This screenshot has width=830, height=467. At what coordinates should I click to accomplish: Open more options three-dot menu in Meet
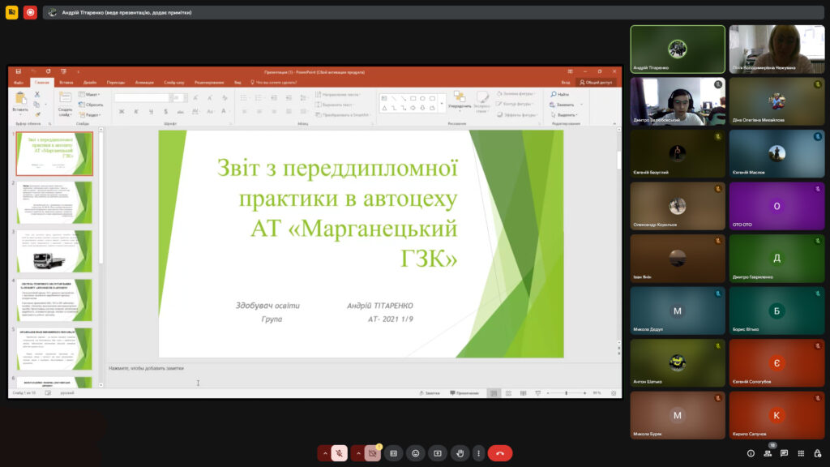478,453
